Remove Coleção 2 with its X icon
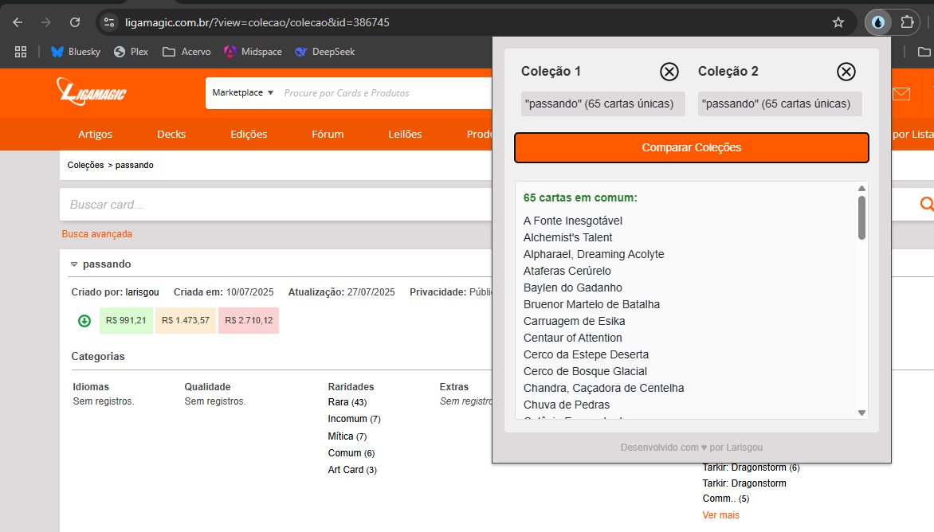This screenshot has width=934, height=532. [846, 72]
